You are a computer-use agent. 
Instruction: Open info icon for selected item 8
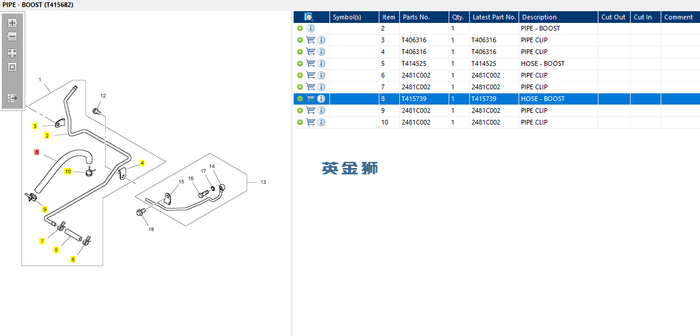(321, 99)
